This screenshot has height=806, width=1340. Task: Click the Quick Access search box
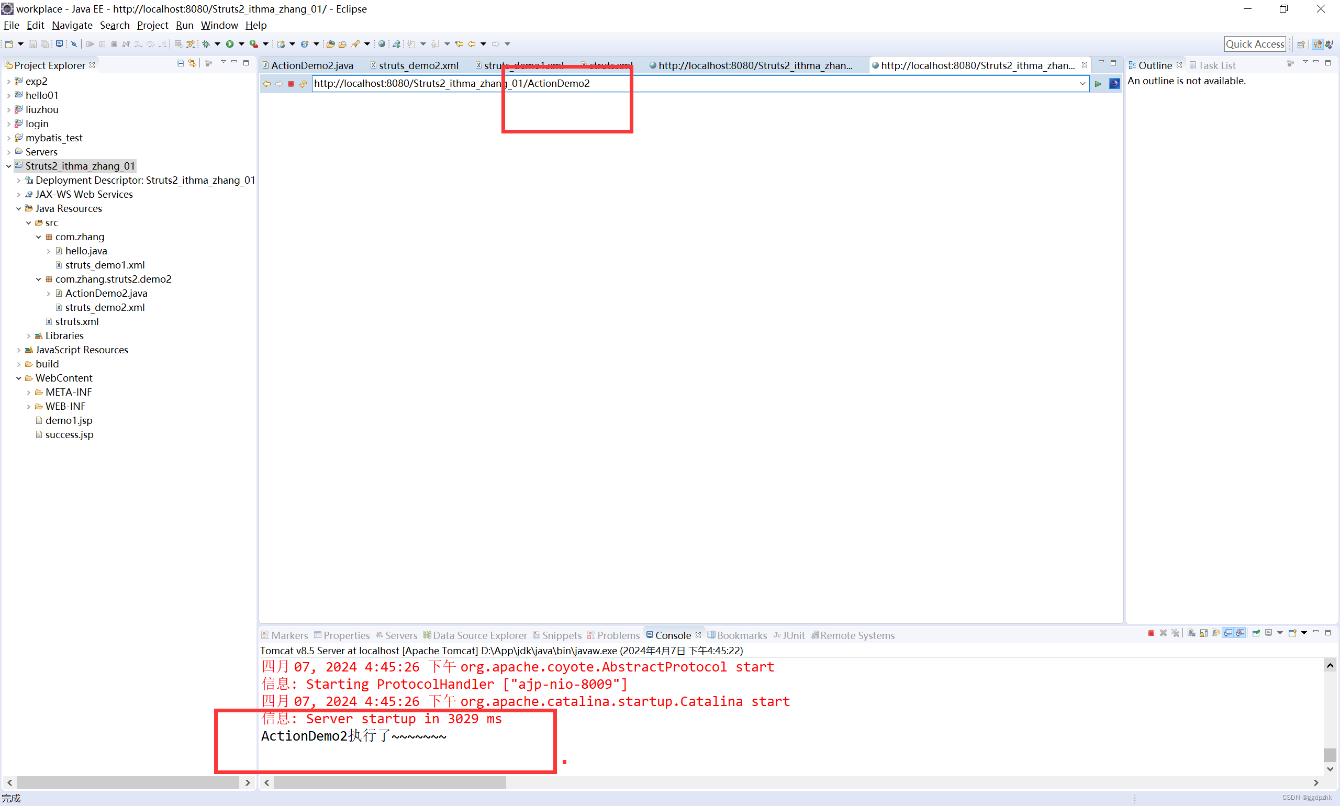1255,44
